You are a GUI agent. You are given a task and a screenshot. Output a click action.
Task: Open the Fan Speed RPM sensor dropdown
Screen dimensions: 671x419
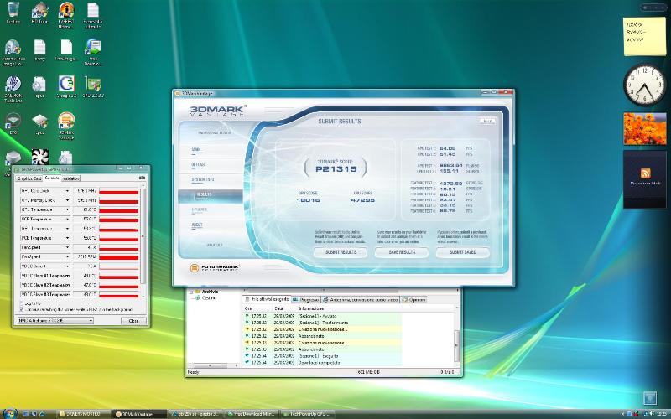click(67, 256)
